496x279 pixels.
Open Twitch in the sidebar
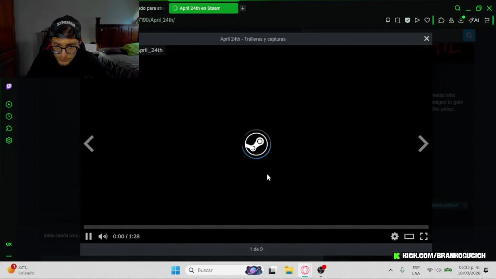point(9,86)
